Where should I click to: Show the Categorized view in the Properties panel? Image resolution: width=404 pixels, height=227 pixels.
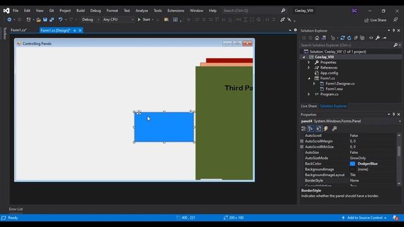tap(304, 129)
